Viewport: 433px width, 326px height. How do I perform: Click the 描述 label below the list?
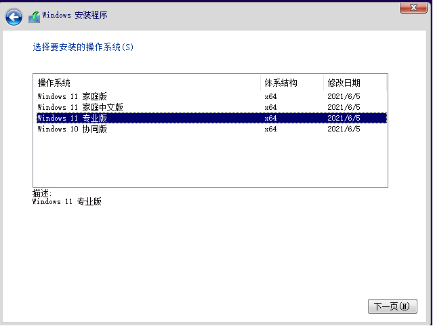click(x=42, y=193)
